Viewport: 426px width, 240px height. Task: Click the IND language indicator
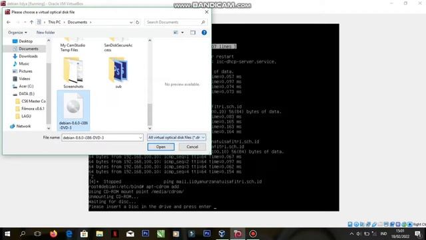pyautogui.click(x=383, y=234)
